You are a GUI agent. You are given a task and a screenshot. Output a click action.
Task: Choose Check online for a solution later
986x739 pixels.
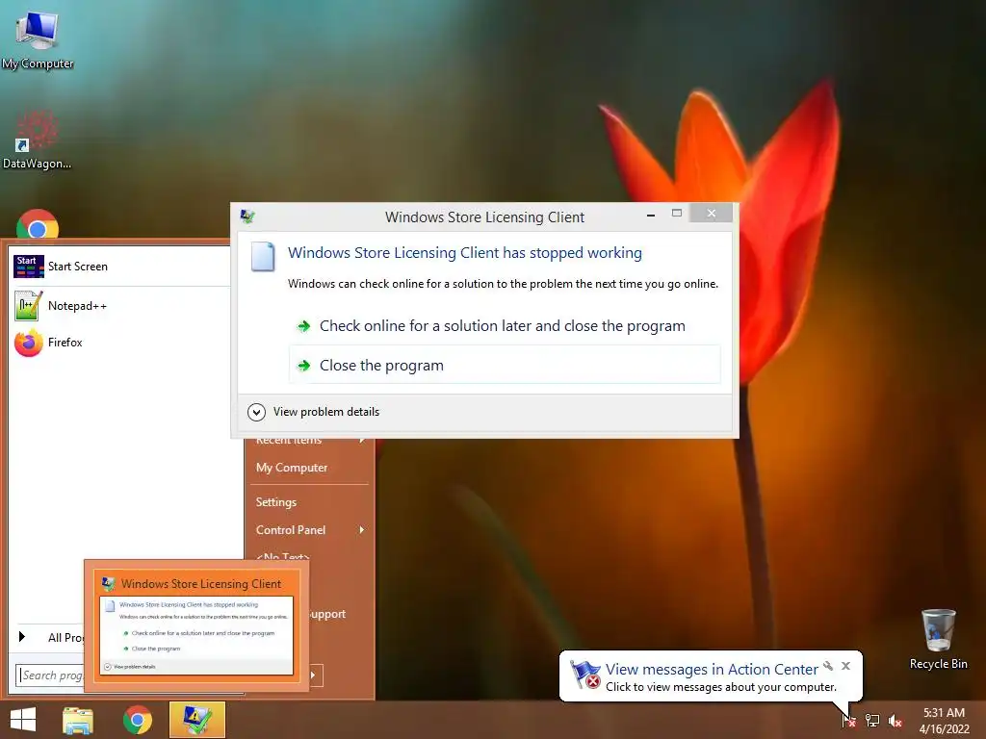[505, 325]
